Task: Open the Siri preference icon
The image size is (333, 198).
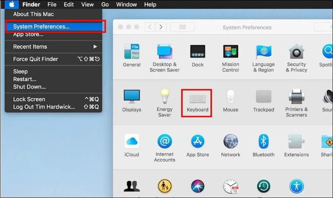Action: tap(197, 187)
